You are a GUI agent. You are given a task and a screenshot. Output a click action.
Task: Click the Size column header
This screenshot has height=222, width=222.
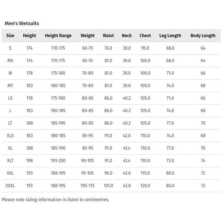10,36
